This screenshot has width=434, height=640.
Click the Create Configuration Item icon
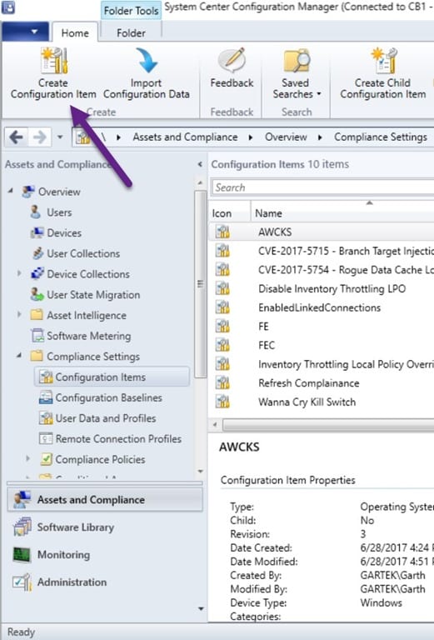[x=54, y=60]
